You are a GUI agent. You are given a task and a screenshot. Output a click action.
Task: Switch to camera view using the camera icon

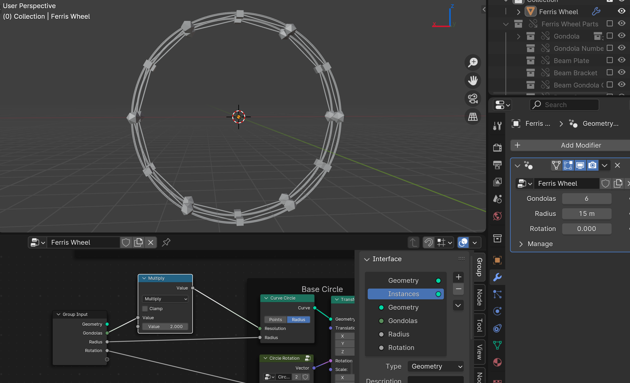tap(472, 98)
